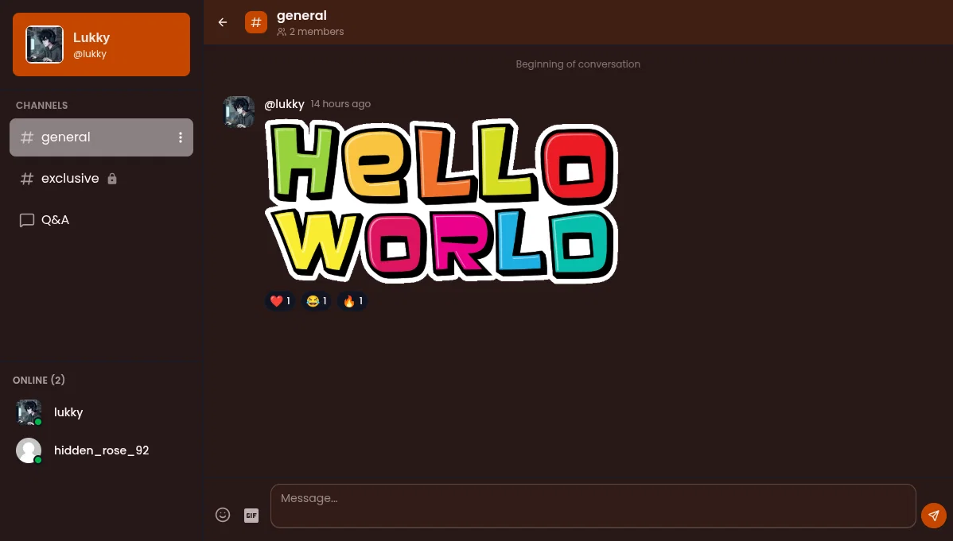Click the 2 members label in header
This screenshot has width=953, height=541.
(310, 32)
